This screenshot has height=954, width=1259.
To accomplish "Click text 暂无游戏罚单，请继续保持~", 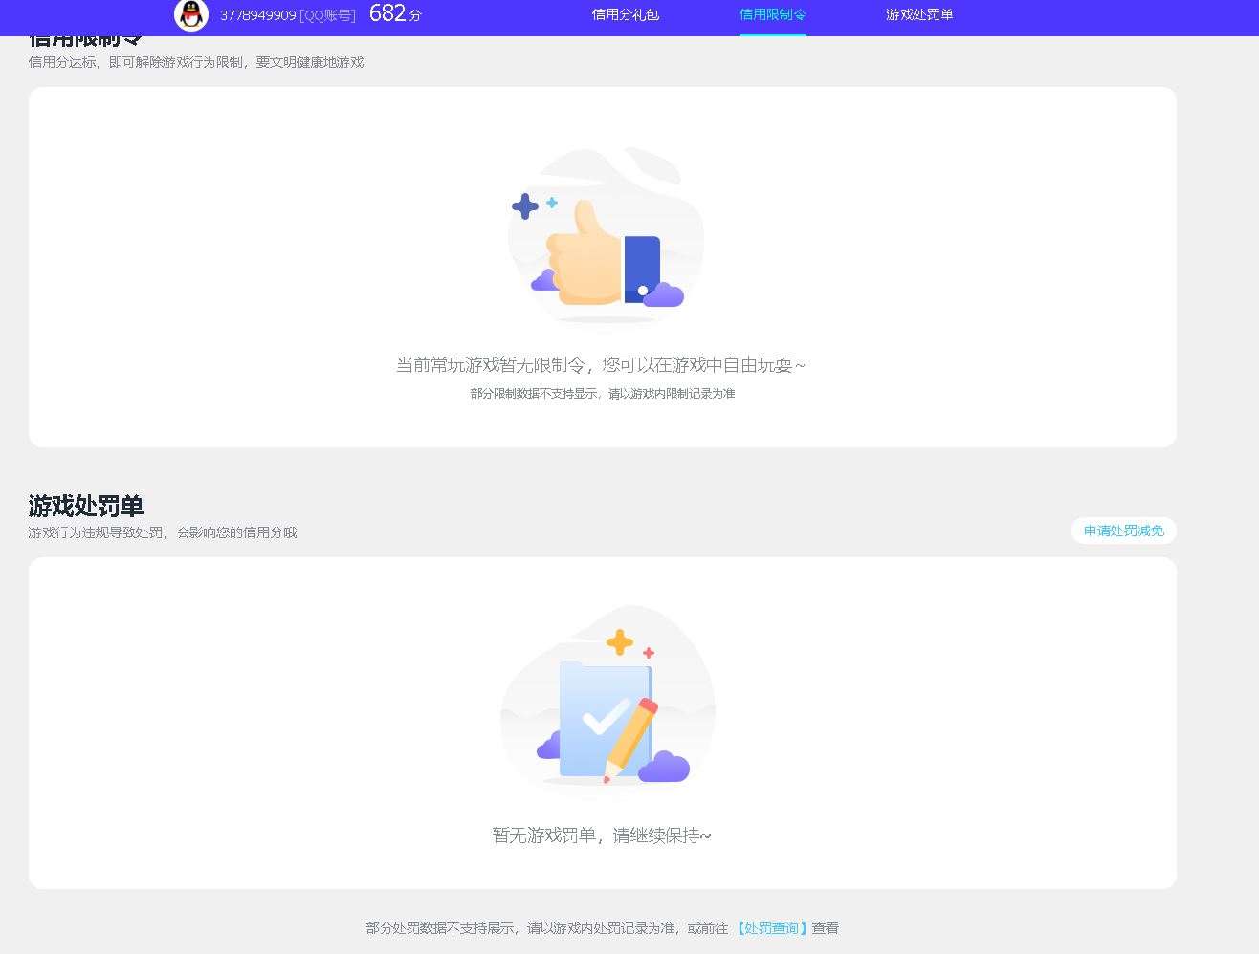I will pos(602,835).
